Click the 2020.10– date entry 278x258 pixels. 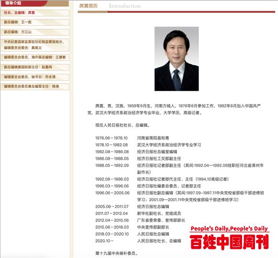[x=104, y=241]
